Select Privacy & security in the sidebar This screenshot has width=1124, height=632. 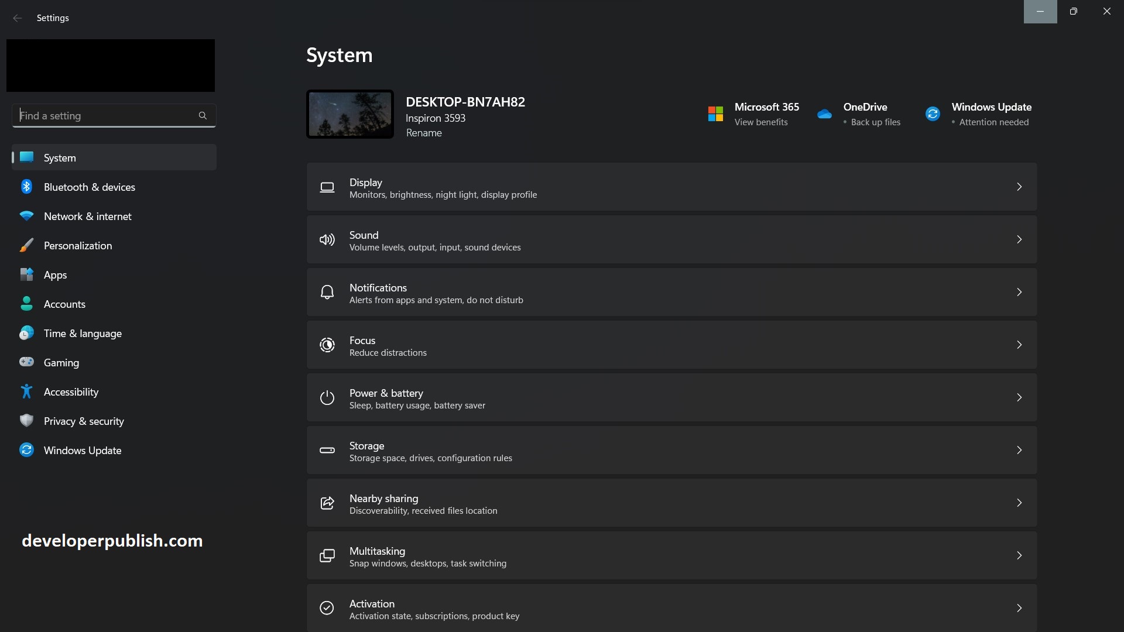tap(84, 421)
